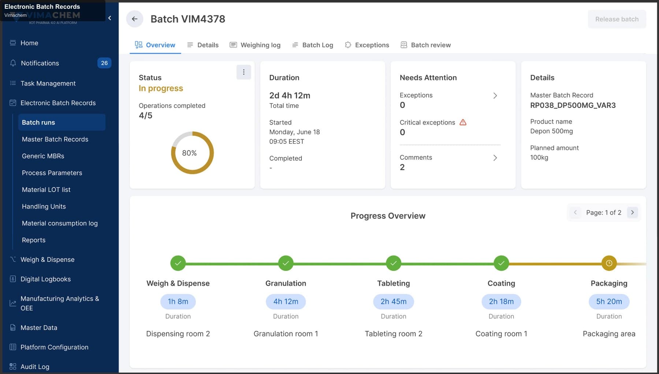Click the Task Management list icon
Viewport: 659px width, 374px height.
[13, 83]
